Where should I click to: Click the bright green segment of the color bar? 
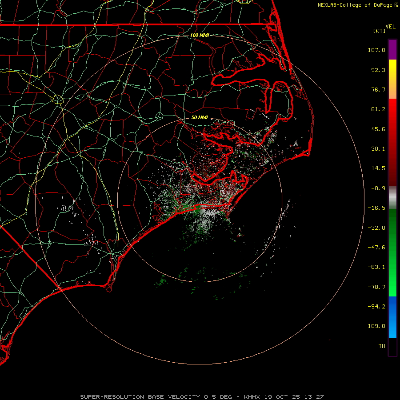tap(392, 252)
